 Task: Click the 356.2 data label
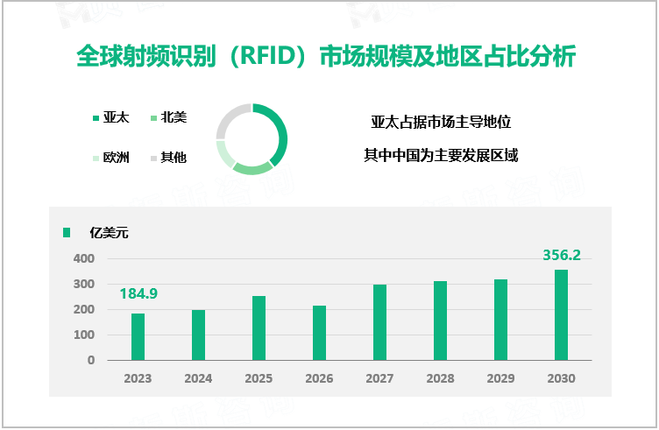pyautogui.click(x=562, y=255)
